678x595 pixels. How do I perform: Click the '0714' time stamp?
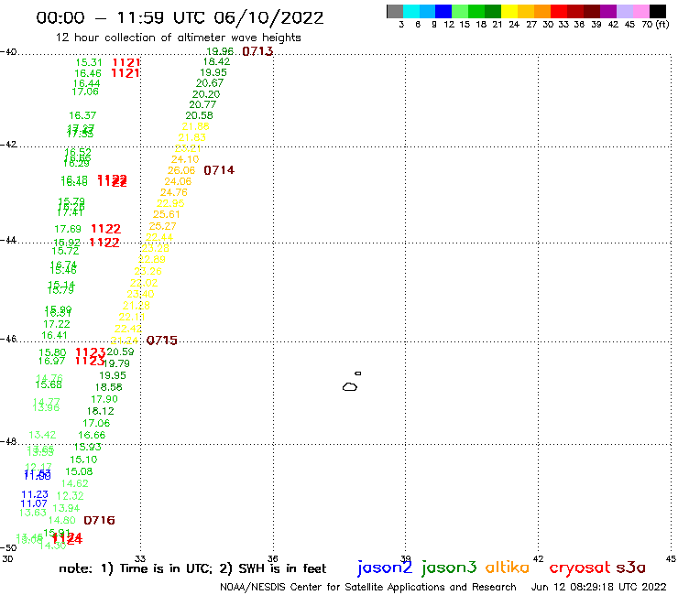[x=219, y=170]
